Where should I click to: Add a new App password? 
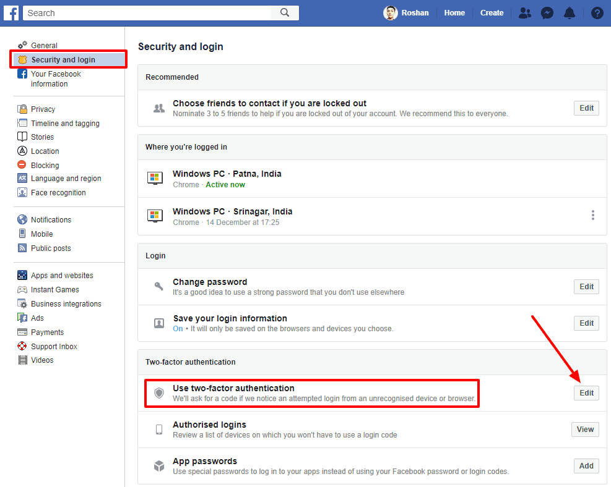[x=586, y=466]
